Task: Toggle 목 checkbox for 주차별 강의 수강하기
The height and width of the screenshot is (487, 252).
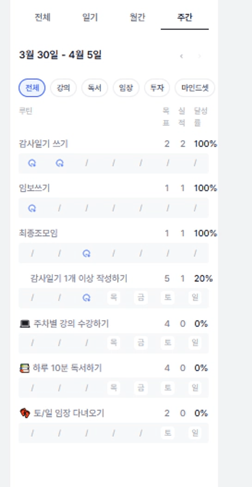Action: [113, 343]
